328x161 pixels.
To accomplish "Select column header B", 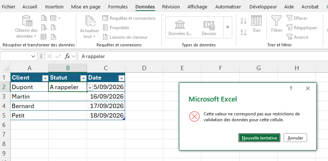I will tap(68, 68).
